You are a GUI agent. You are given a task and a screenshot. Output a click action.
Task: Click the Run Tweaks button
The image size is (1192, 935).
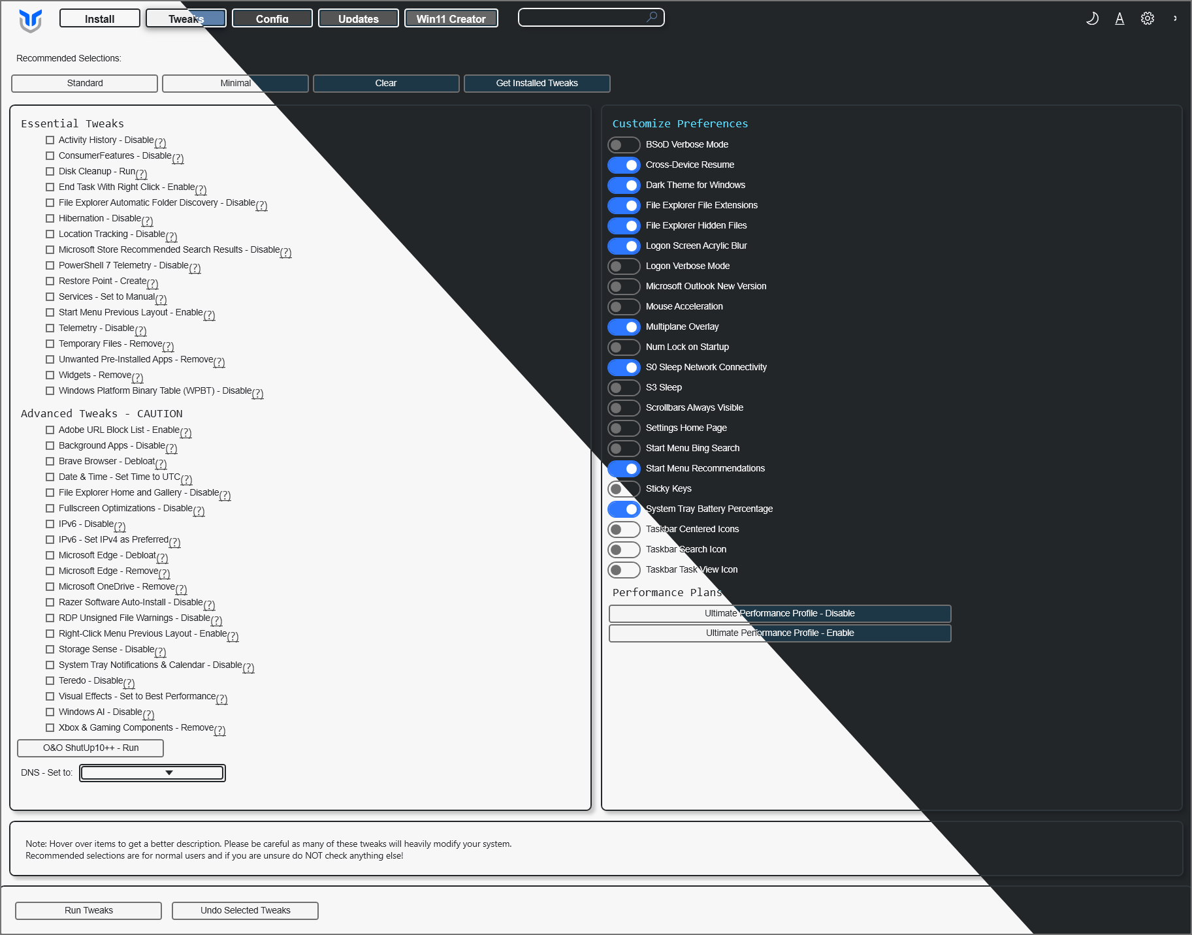click(x=89, y=911)
